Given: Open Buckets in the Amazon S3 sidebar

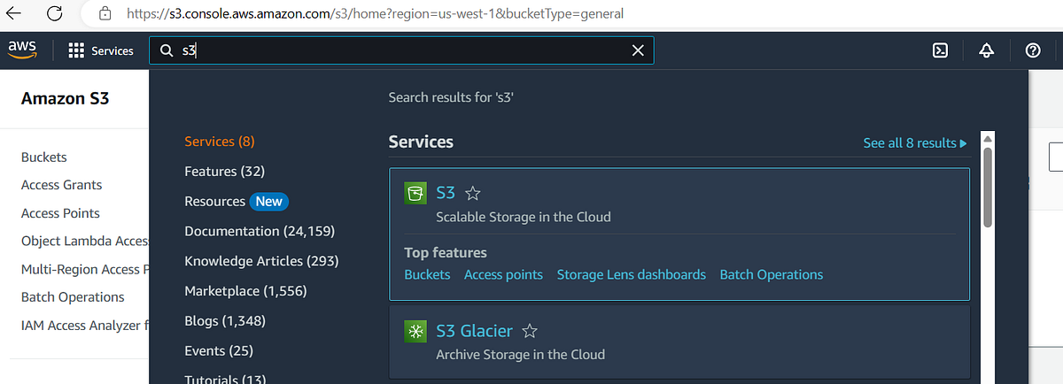Looking at the screenshot, I should coord(44,157).
